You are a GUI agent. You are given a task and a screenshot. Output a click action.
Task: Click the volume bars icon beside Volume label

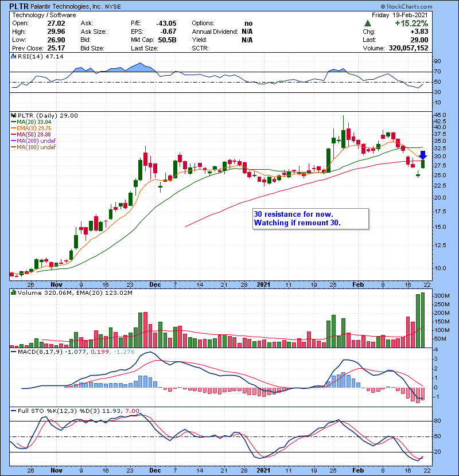13,292
